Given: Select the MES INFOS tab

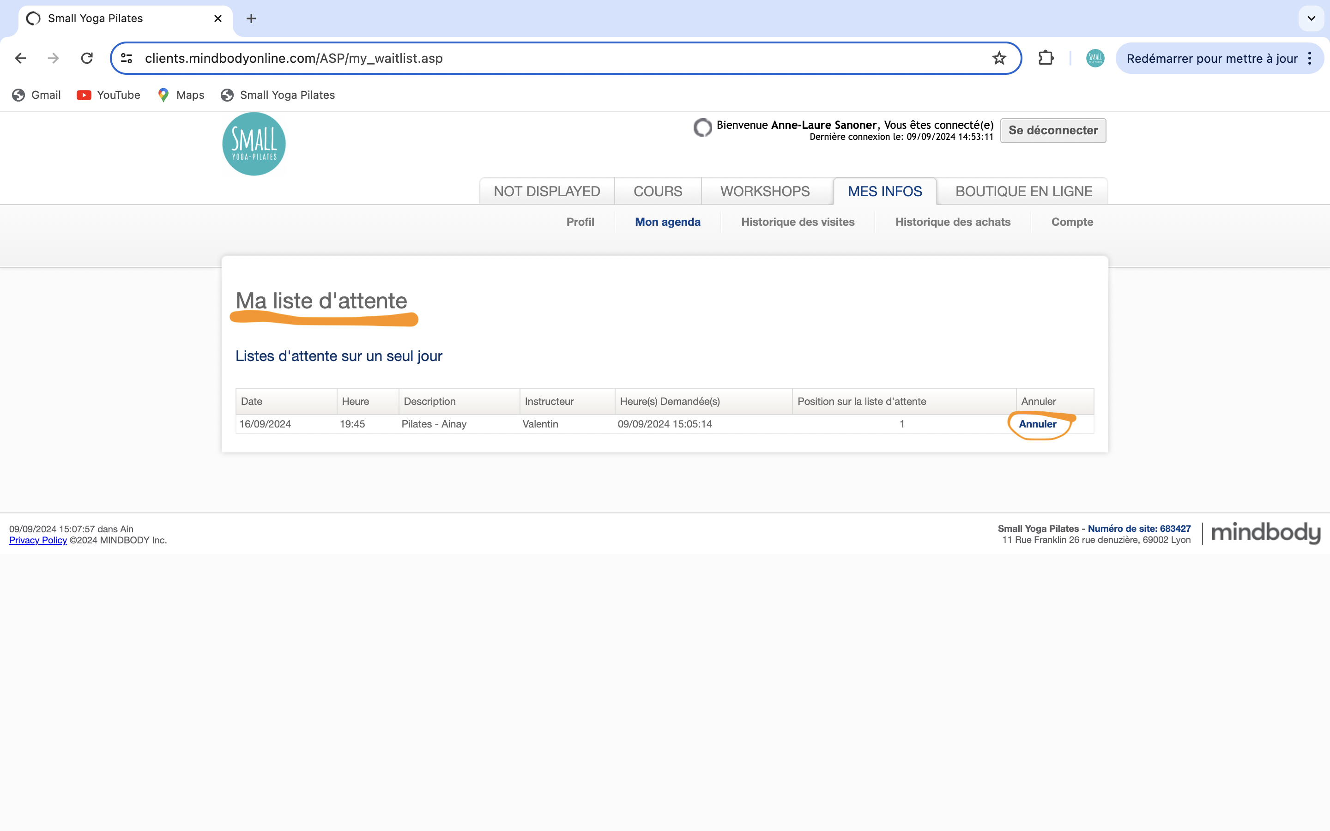Looking at the screenshot, I should [885, 191].
